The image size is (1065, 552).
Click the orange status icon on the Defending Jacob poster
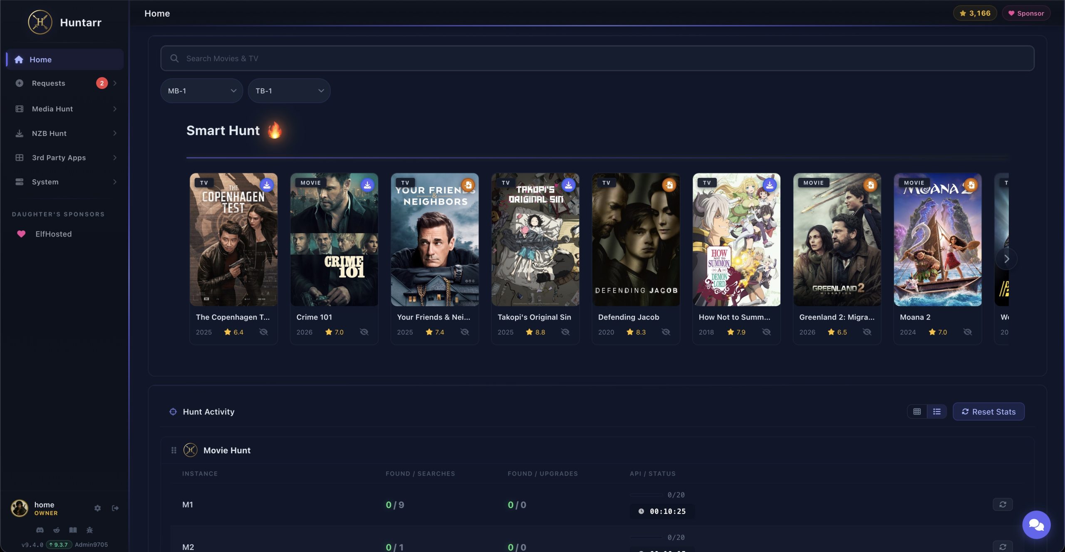coord(669,185)
